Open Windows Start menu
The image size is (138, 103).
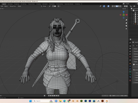pyautogui.click(x=30, y=101)
